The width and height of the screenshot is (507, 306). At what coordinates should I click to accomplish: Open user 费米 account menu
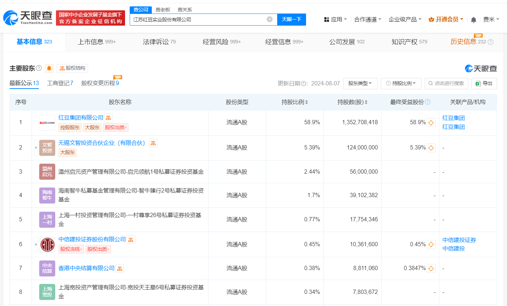pos(491,20)
